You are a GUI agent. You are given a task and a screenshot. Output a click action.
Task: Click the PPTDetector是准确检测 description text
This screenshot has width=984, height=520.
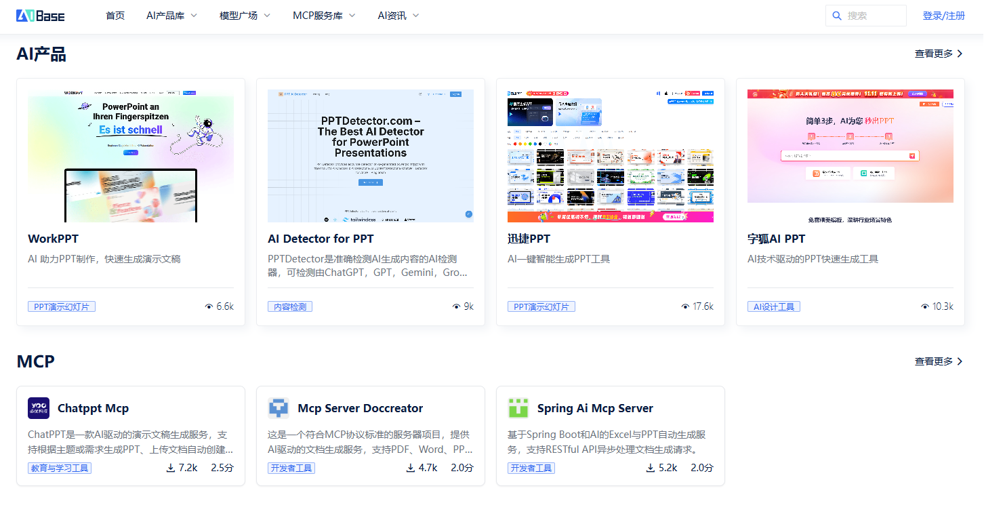pos(368,266)
